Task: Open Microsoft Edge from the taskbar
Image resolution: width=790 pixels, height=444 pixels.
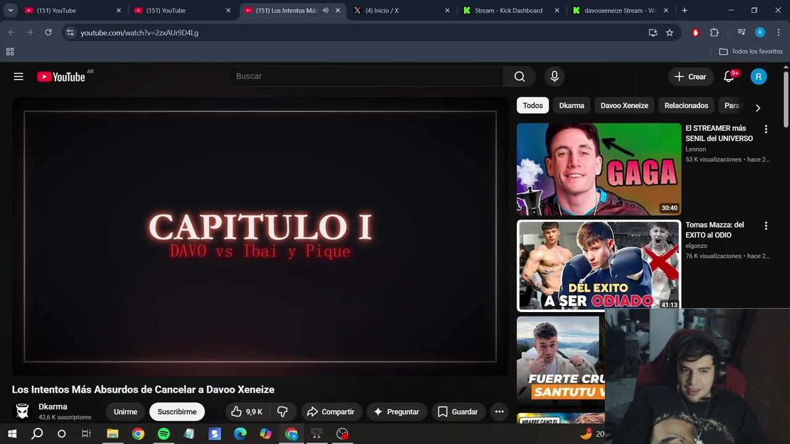Action: click(240, 434)
